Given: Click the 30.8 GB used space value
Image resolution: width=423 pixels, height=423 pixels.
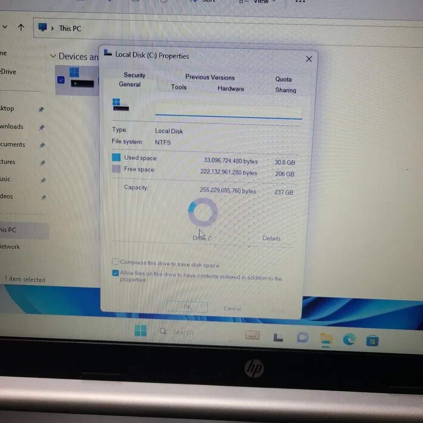Looking at the screenshot, I should tap(285, 162).
